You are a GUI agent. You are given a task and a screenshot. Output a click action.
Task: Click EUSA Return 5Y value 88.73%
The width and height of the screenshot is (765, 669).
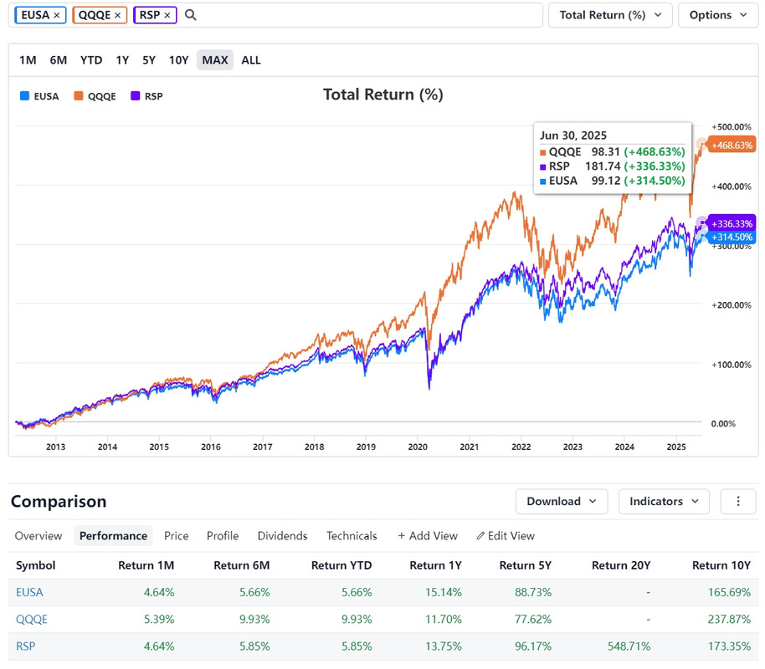(533, 592)
